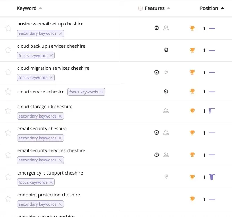This screenshot has width=232, height=217.
Task: Toggle favorite star for cloud services chesire
Action: click(x=8, y=92)
